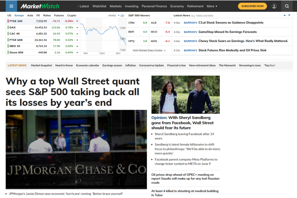Image resolution: width=297 pixels, height=198 pixels.
Task: Open the Coronavirus Update link
Action: click(151, 65)
